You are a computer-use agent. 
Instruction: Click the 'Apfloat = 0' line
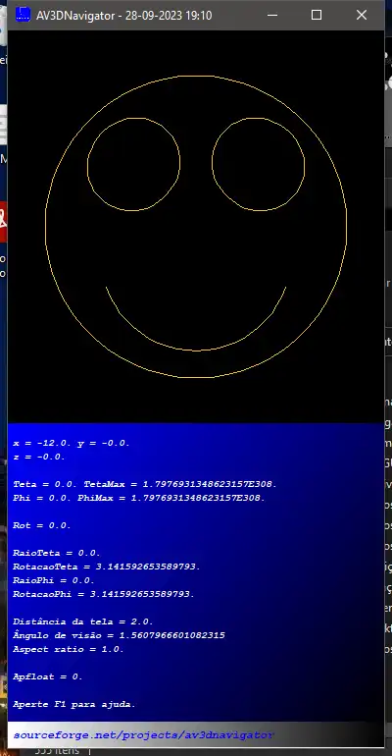point(48,676)
